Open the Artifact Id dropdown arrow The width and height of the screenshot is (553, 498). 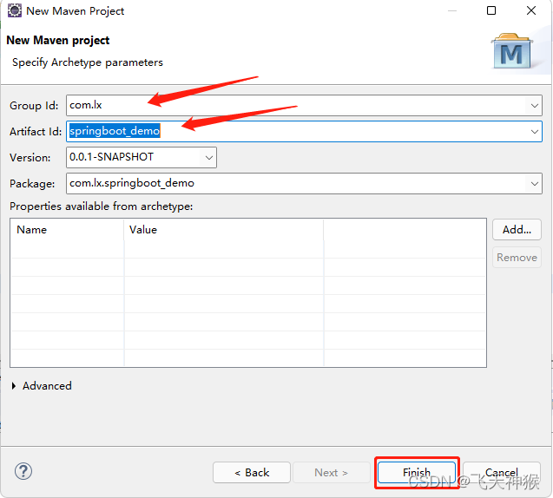point(534,132)
